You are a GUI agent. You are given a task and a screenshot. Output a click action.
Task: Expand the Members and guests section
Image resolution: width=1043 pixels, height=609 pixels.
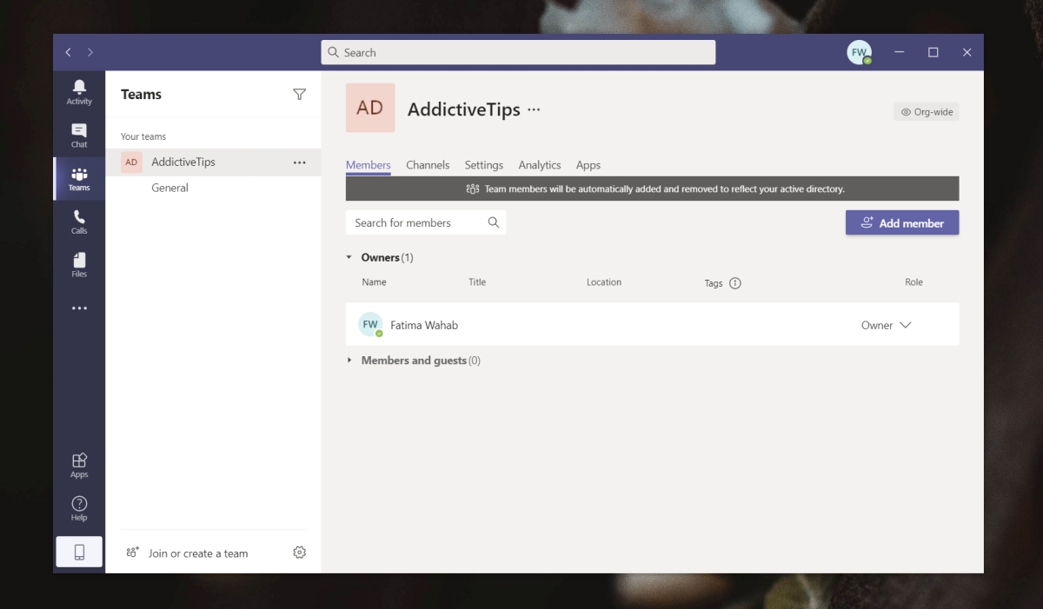click(x=349, y=361)
